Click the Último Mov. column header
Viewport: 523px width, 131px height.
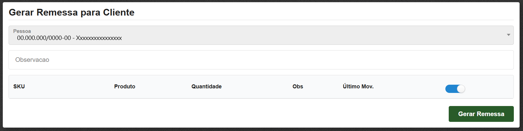coord(358,87)
